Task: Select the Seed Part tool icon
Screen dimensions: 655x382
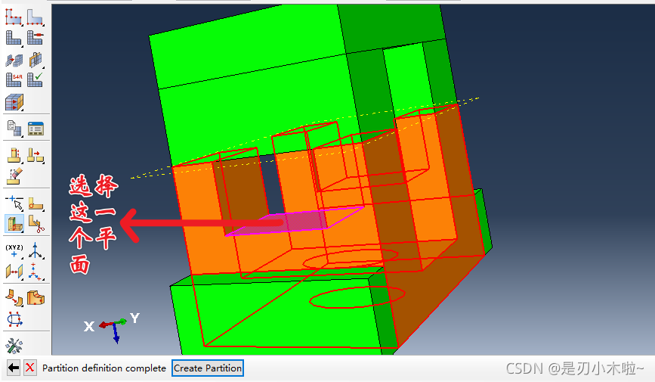Action: (x=14, y=16)
